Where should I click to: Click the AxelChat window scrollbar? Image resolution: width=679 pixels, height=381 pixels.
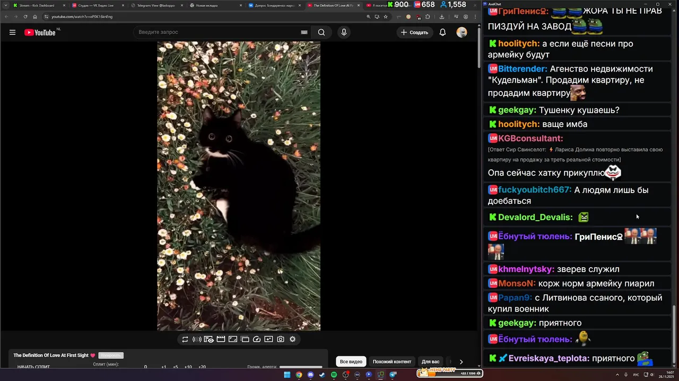pyautogui.click(x=675, y=335)
